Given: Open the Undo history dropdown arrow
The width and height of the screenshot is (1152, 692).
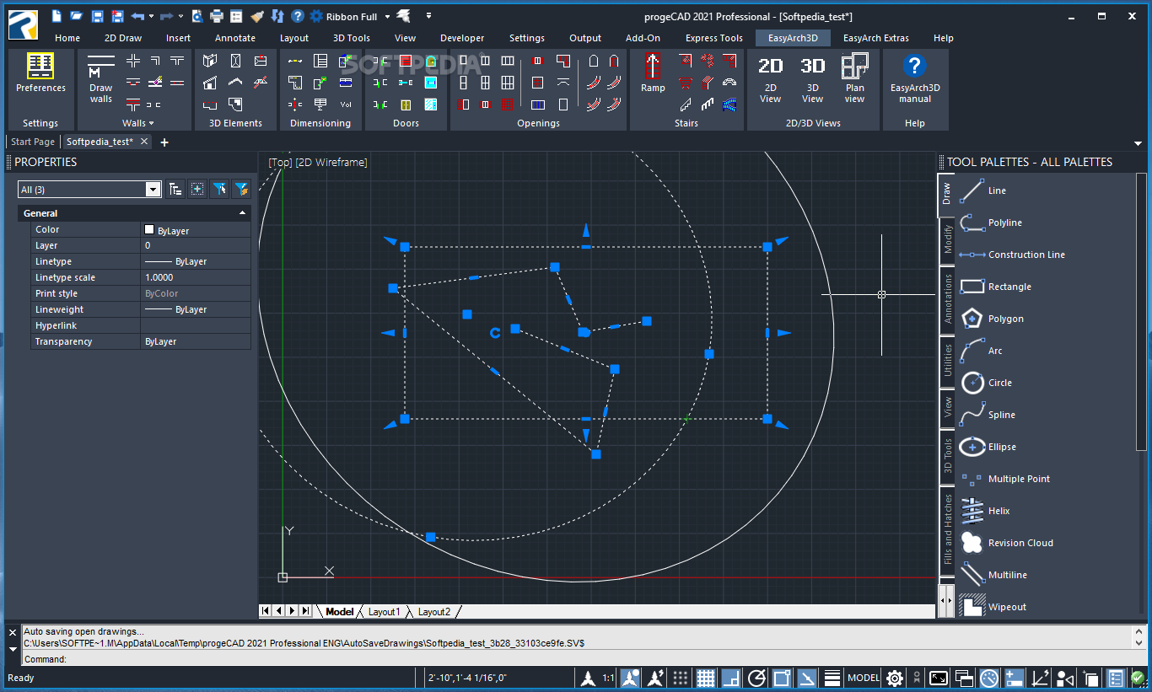Looking at the screenshot, I should [x=151, y=16].
